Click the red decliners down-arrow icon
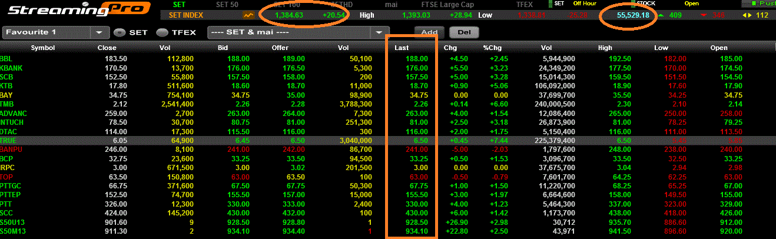Image resolution: width=776 pixels, height=239 pixels. (702, 15)
